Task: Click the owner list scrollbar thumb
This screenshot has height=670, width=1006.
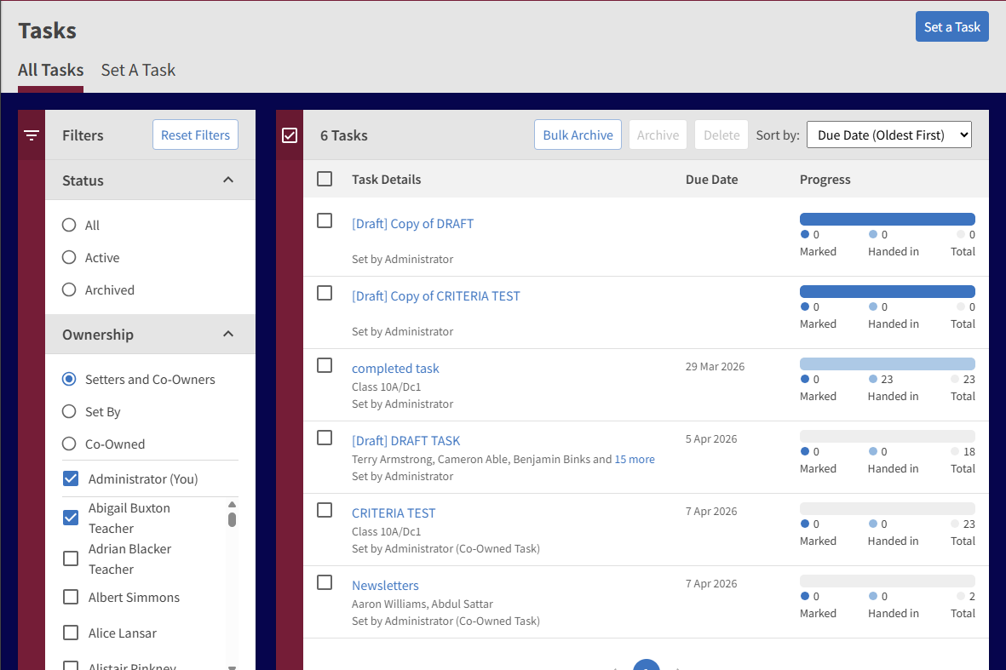Action: pyautogui.click(x=233, y=519)
